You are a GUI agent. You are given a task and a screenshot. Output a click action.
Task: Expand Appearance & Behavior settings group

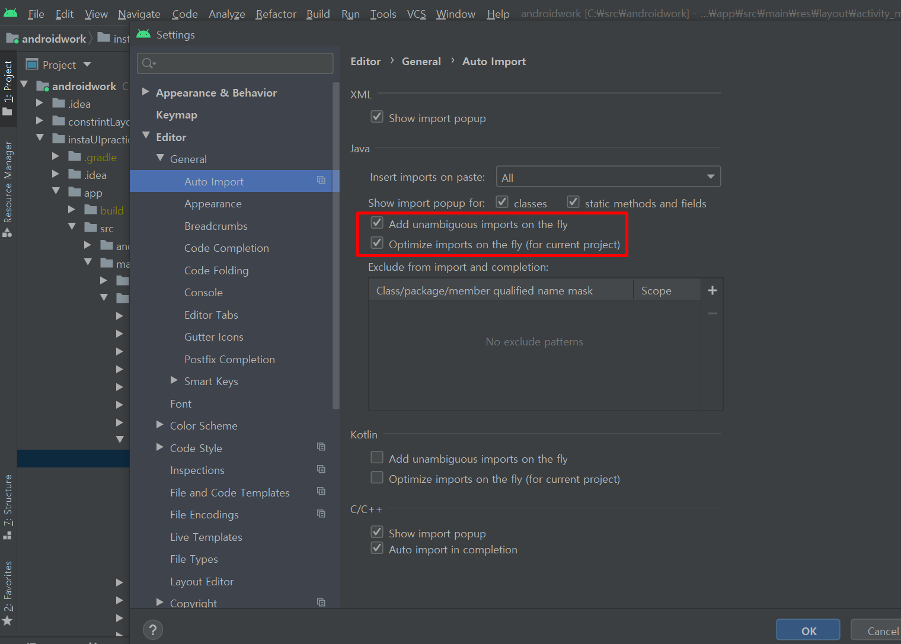[x=145, y=92]
